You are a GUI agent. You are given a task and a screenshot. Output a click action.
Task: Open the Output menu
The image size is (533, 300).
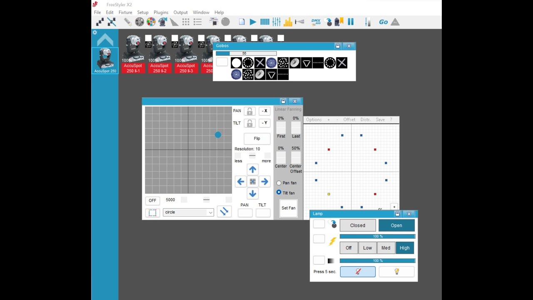pos(181,12)
